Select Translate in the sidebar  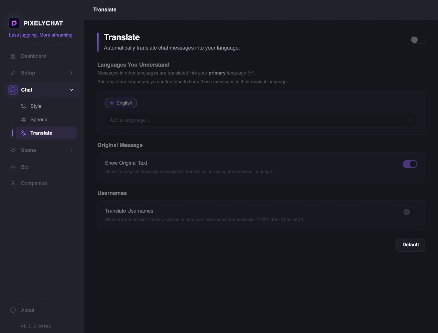point(46,133)
